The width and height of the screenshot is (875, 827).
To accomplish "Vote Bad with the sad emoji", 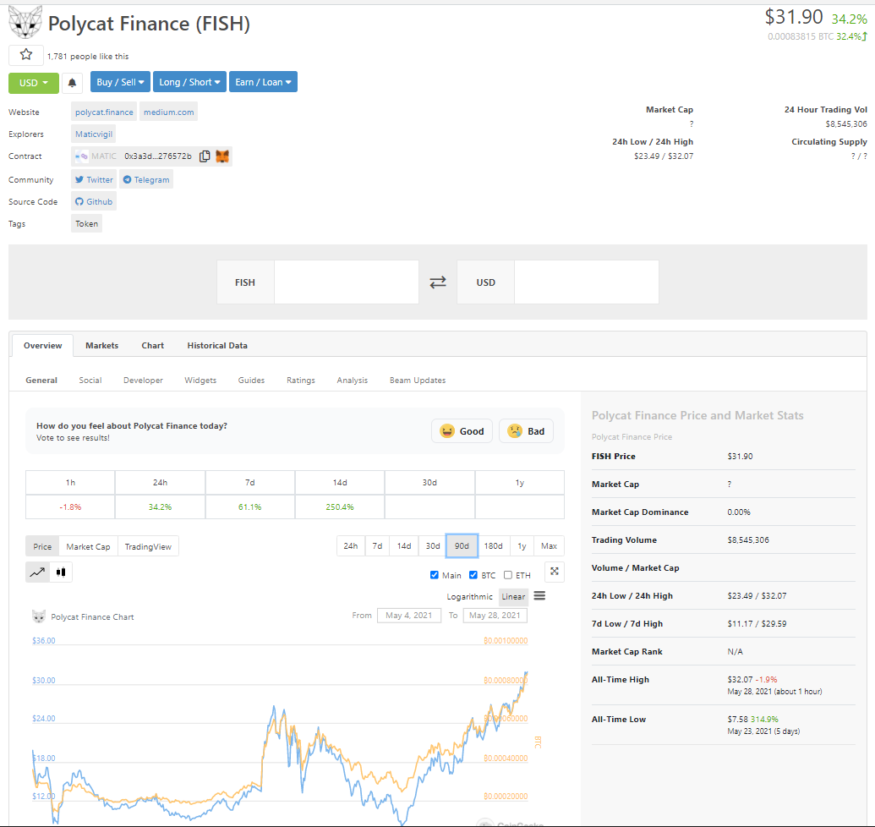I will [526, 430].
